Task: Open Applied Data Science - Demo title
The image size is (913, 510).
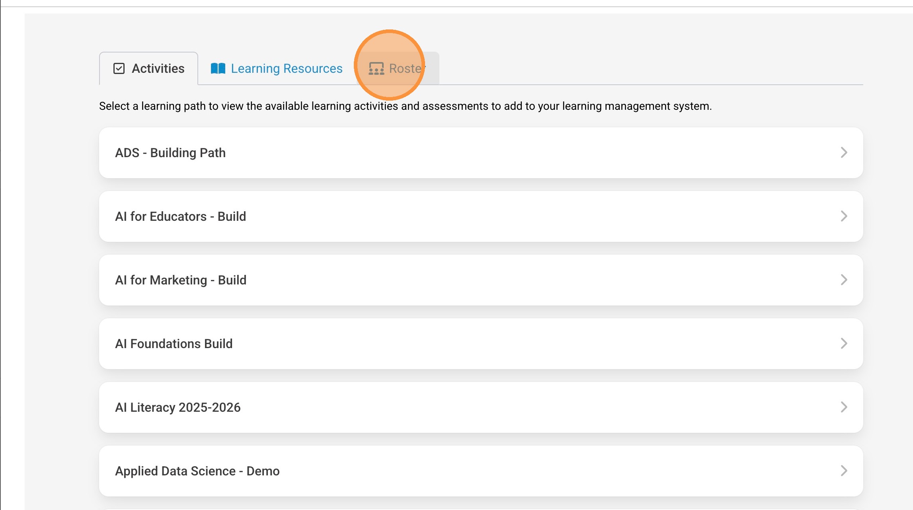Action: point(197,471)
